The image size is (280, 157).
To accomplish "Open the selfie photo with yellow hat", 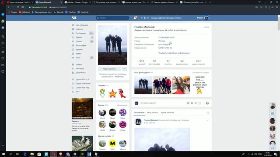I will (x=181, y=85).
